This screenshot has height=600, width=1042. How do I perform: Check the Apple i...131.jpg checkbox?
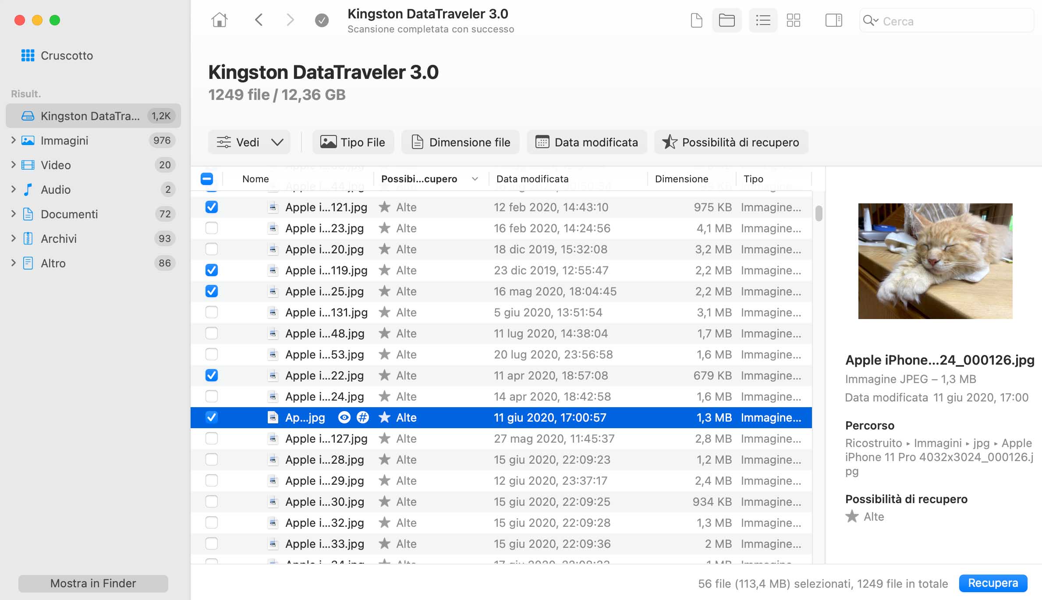[x=212, y=312]
